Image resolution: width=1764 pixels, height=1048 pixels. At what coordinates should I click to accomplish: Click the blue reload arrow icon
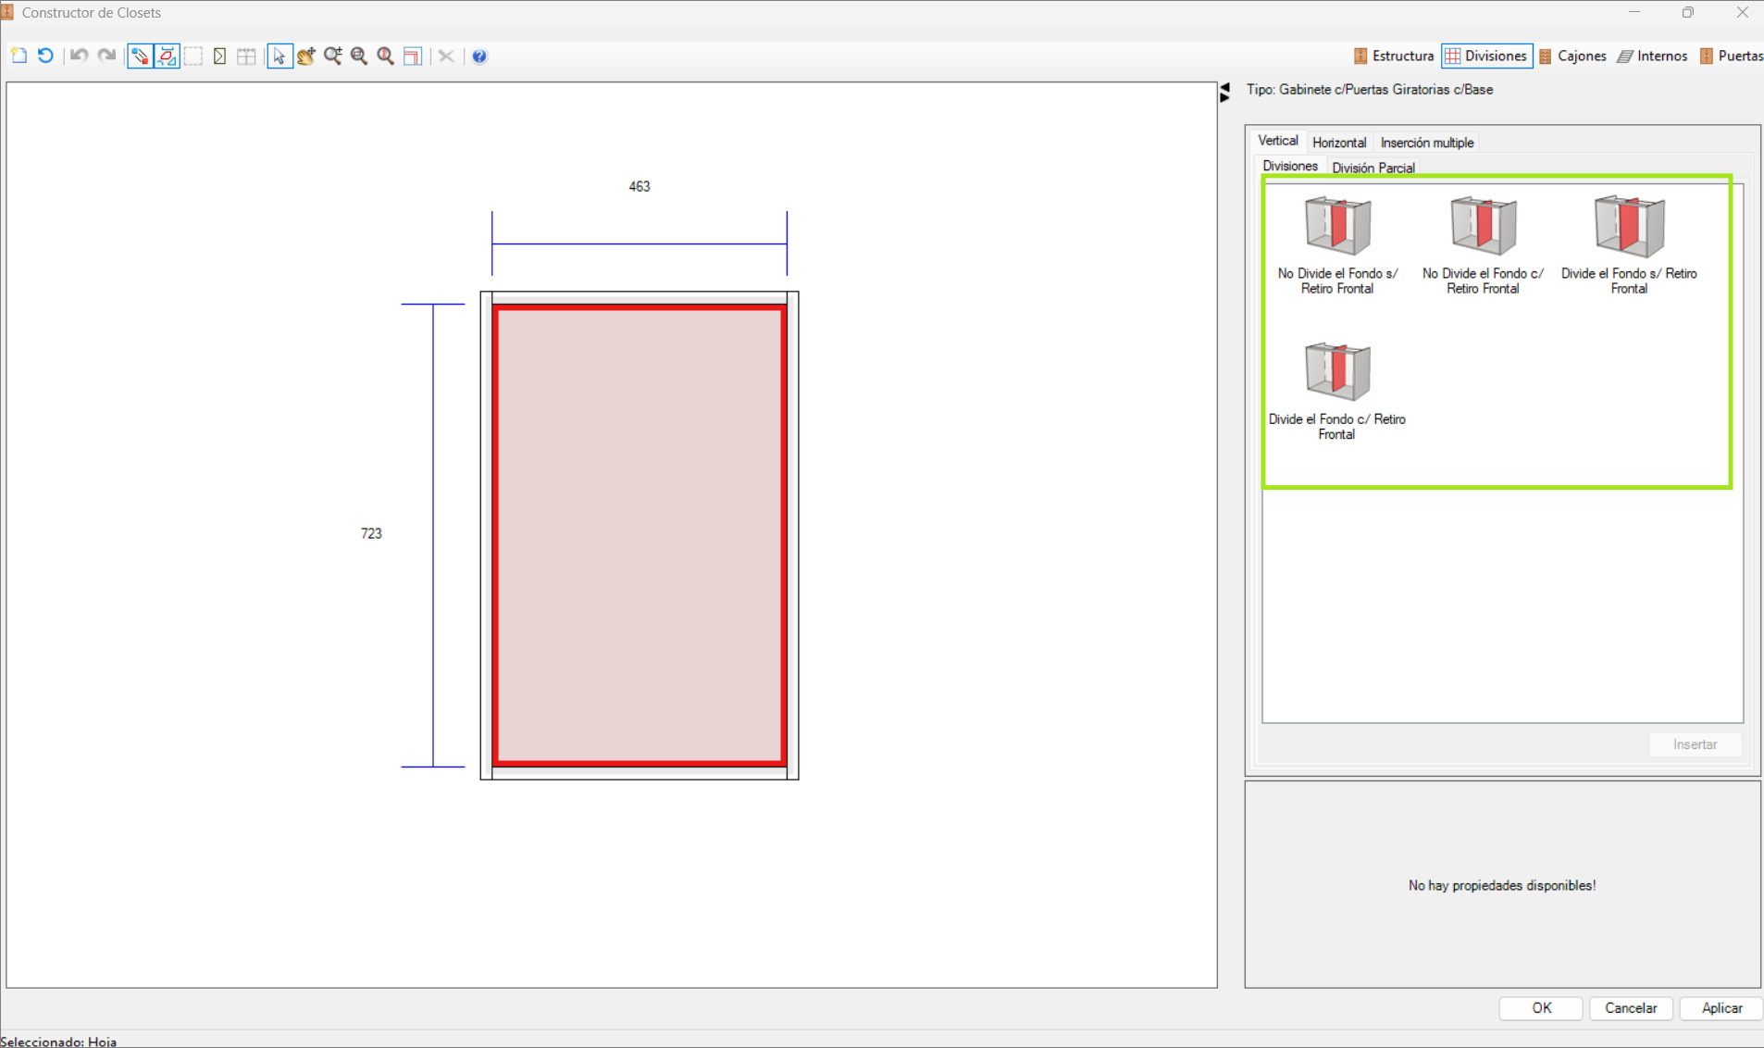(x=45, y=56)
